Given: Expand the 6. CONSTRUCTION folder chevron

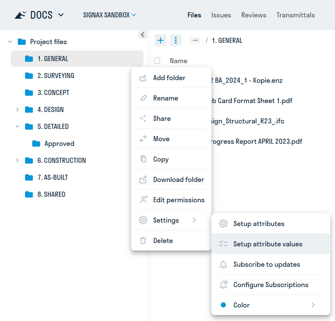Looking at the screenshot, I should (x=17, y=160).
